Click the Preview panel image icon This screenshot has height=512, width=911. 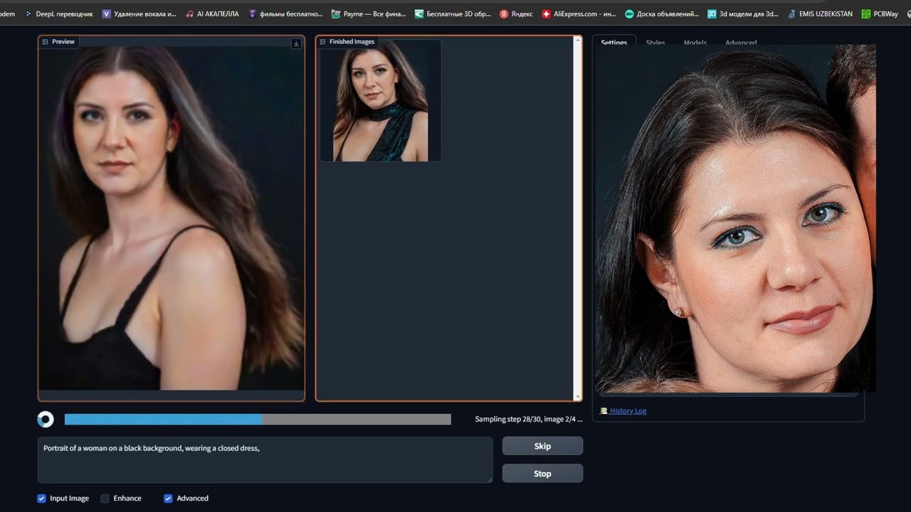[x=45, y=42]
